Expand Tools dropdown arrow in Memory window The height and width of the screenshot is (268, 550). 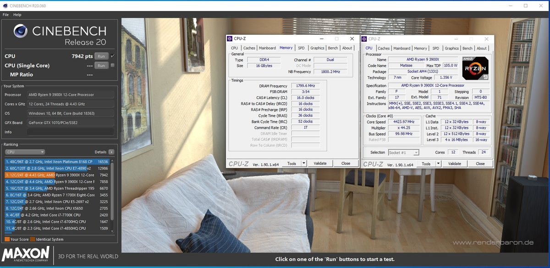pyautogui.click(x=303, y=164)
